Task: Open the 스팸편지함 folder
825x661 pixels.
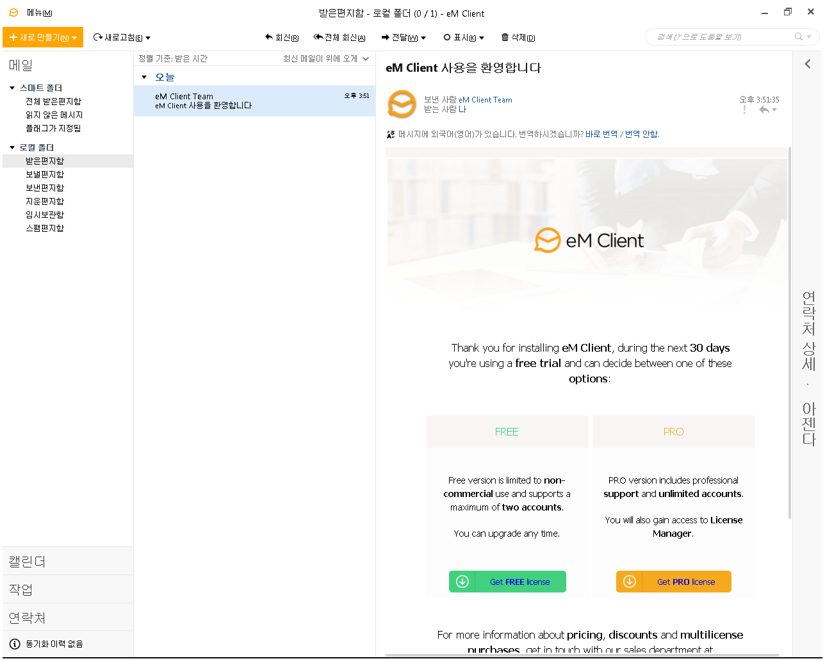Action: [x=45, y=228]
